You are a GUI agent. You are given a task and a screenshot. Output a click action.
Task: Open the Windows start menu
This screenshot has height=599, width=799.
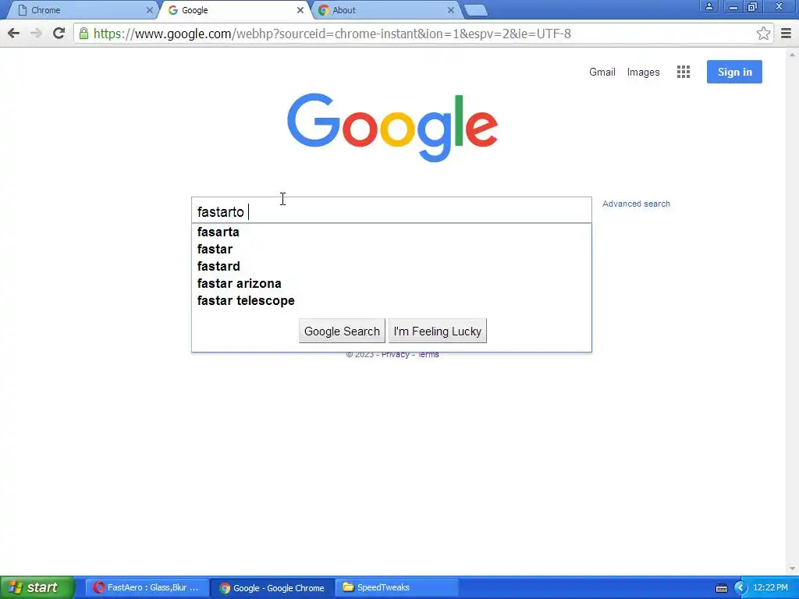point(37,587)
